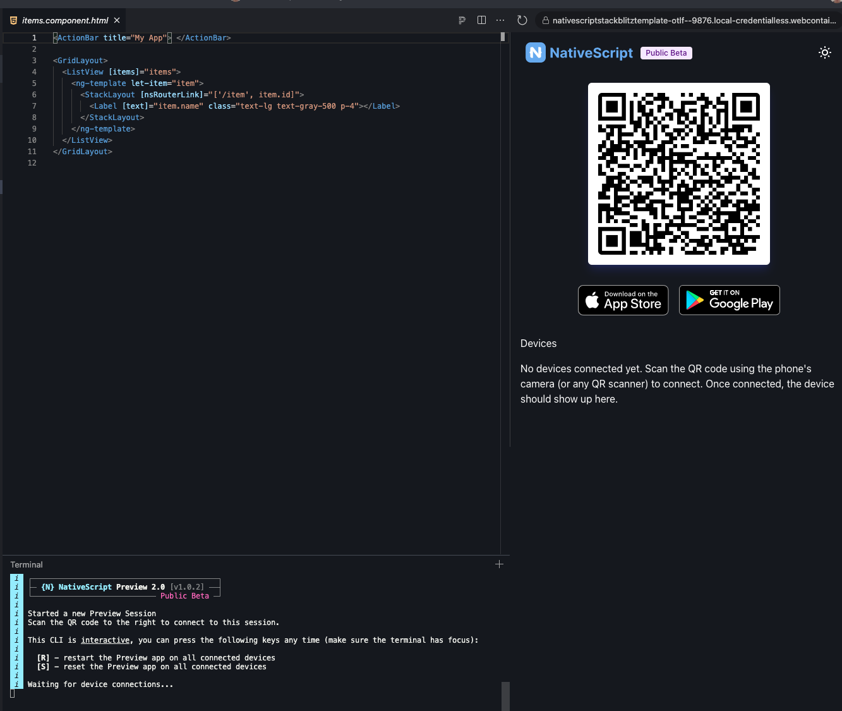Click the Google Play triangle logo

[x=694, y=300]
